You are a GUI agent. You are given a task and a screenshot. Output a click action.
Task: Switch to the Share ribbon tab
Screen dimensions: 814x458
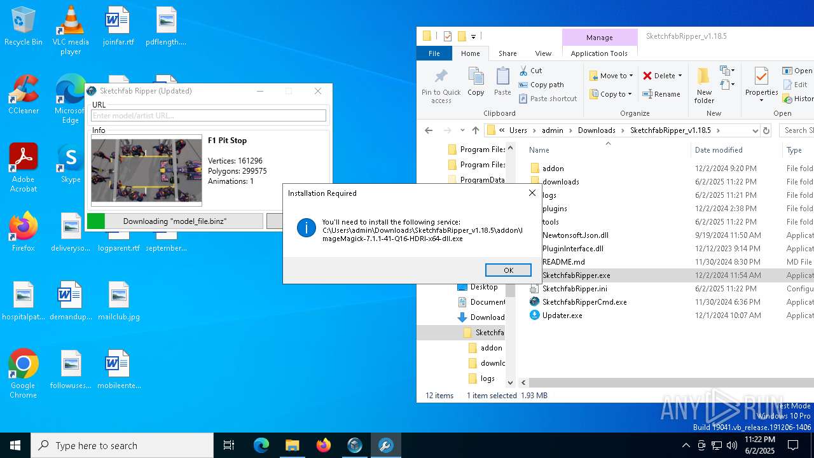[x=507, y=53]
